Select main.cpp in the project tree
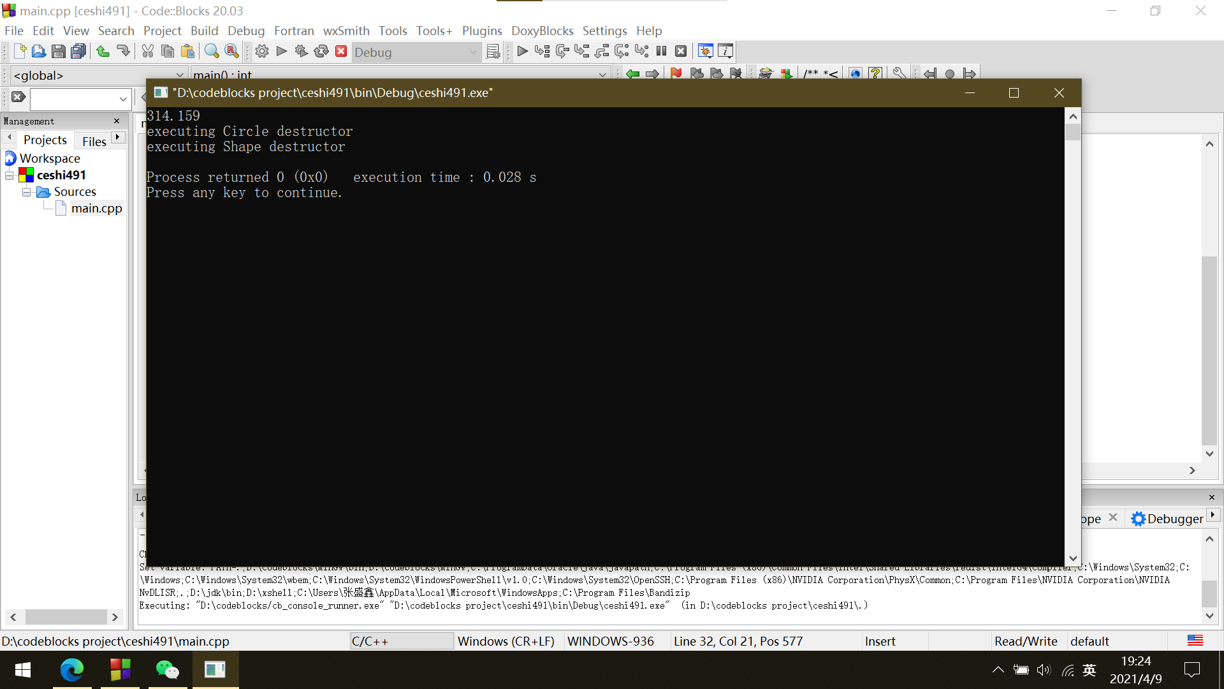The image size is (1224, 689). click(96, 209)
